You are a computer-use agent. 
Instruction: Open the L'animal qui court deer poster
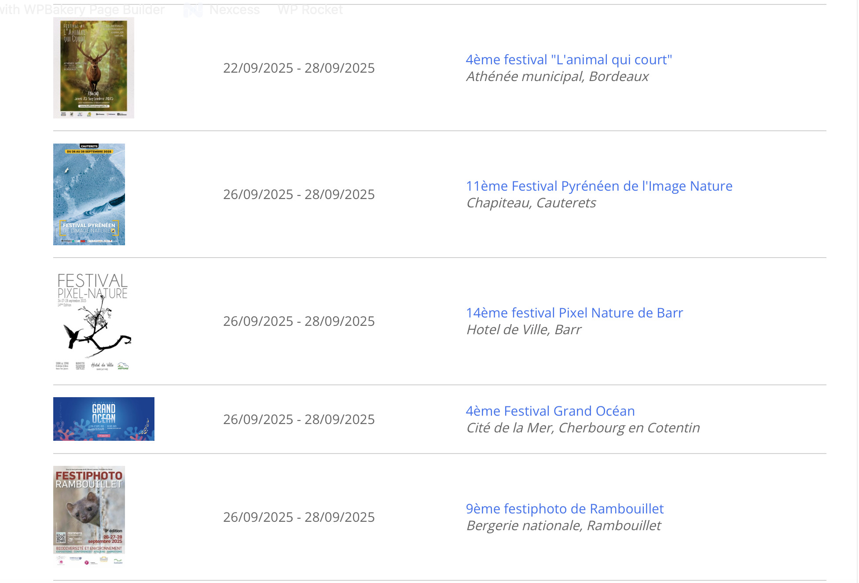click(x=93, y=68)
